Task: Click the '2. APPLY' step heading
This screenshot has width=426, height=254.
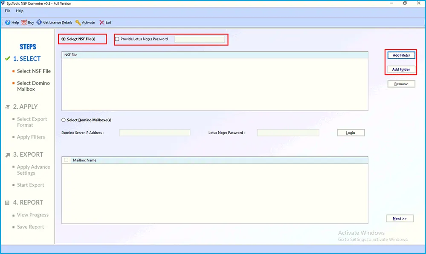Action: (x=26, y=107)
